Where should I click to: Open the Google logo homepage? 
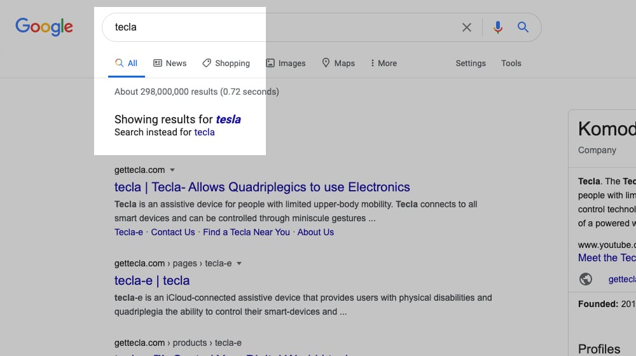(x=45, y=27)
